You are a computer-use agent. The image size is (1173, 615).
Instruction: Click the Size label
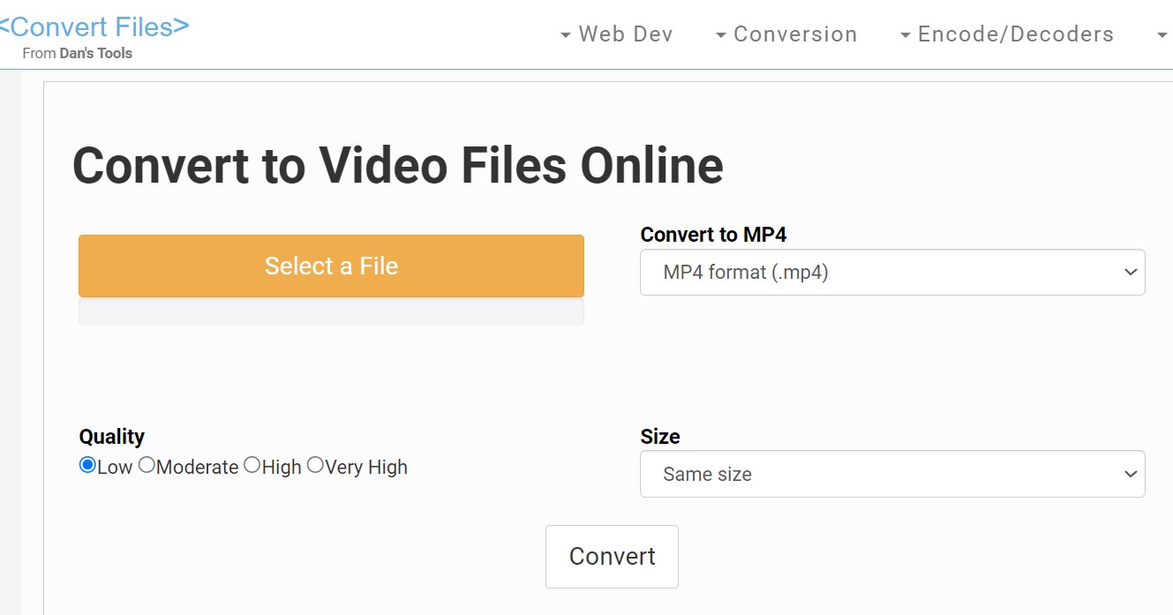pos(660,437)
